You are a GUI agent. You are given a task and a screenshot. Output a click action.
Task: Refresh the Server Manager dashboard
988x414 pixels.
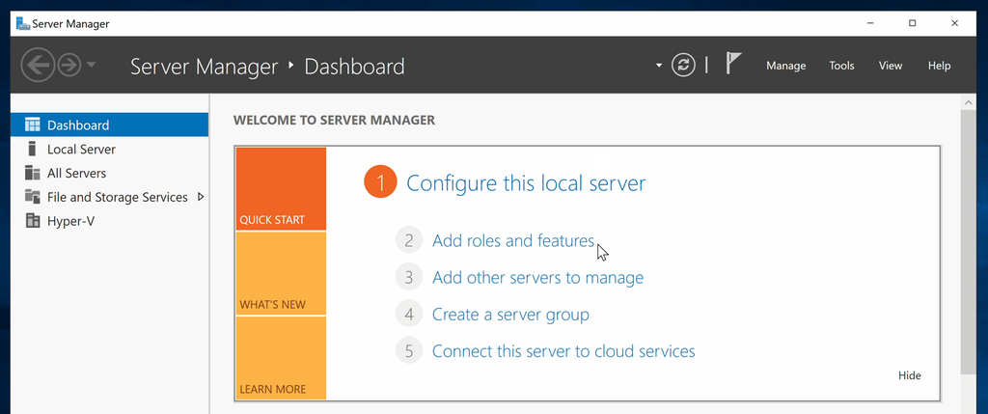pyautogui.click(x=683, y=65)
